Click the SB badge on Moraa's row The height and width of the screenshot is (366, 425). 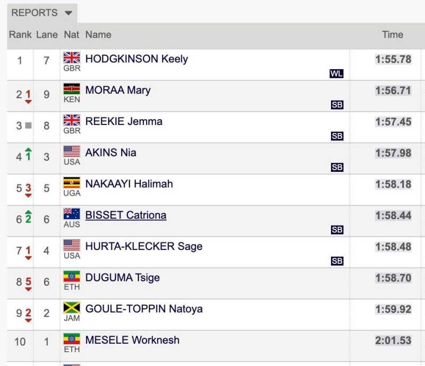pyautogui.click(x=337, y=105)
